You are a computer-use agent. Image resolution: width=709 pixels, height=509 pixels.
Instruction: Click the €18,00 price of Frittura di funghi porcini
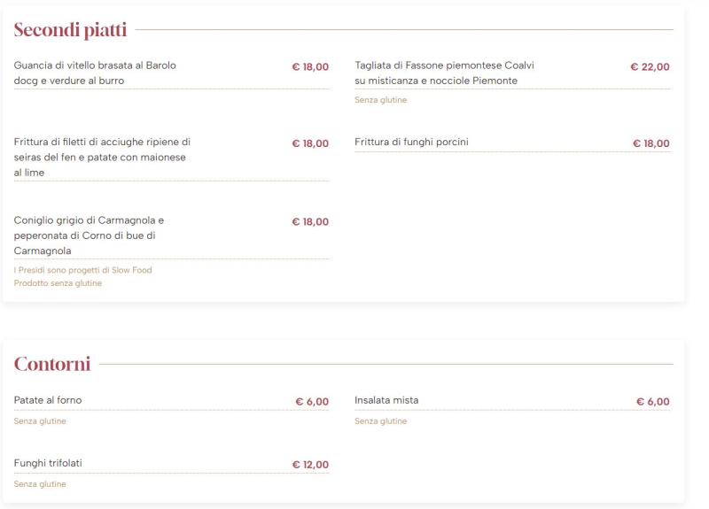[651, 143]
